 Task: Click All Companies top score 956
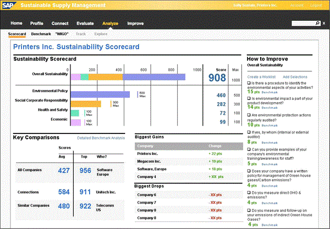click(x=85, y=171)
